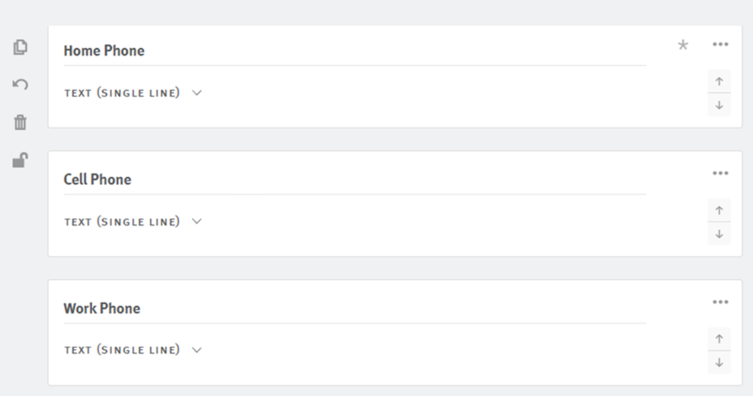This screenshot has width=753, height=396.
Task: Open Cell Phone more options menu
Action: [x=720, y=173]
